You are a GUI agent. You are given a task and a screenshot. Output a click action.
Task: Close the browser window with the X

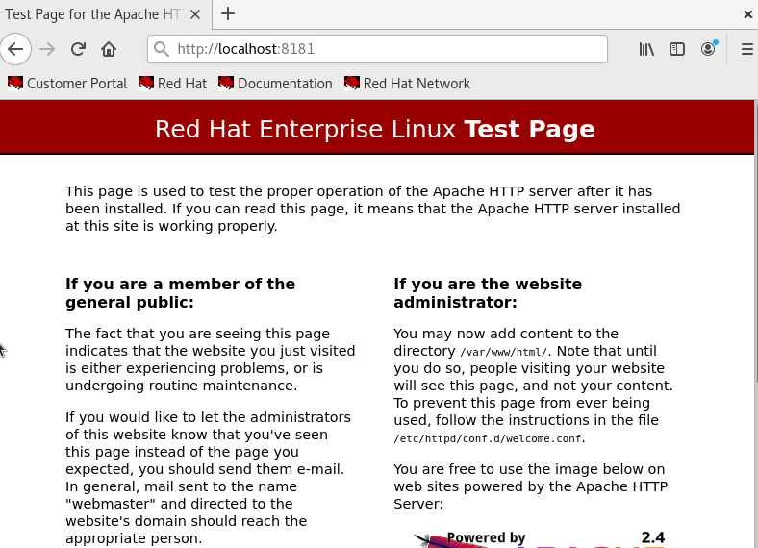click(747, 14)
